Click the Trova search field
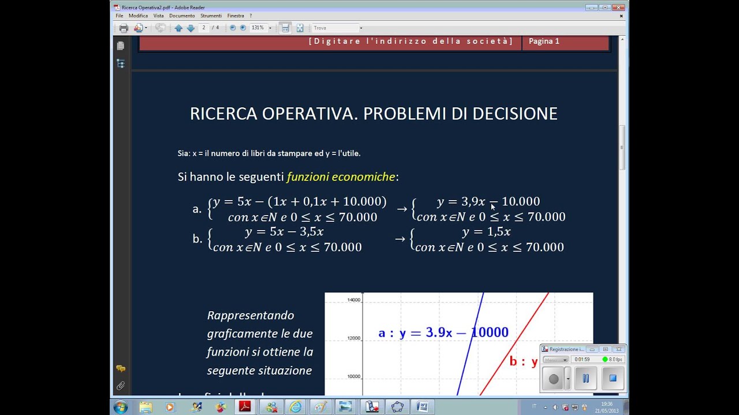The height and width of the screenshot is (415, 739). click(335, 28)
